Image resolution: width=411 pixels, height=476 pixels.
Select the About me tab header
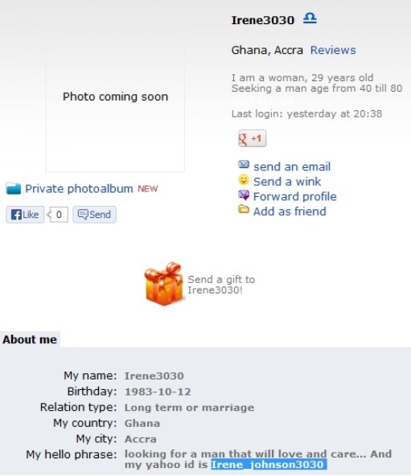[30, 339]
